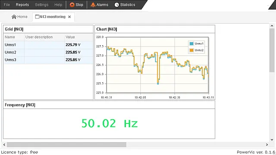
Task: Close the N43 monitoring tab
Action: point(69,17)
